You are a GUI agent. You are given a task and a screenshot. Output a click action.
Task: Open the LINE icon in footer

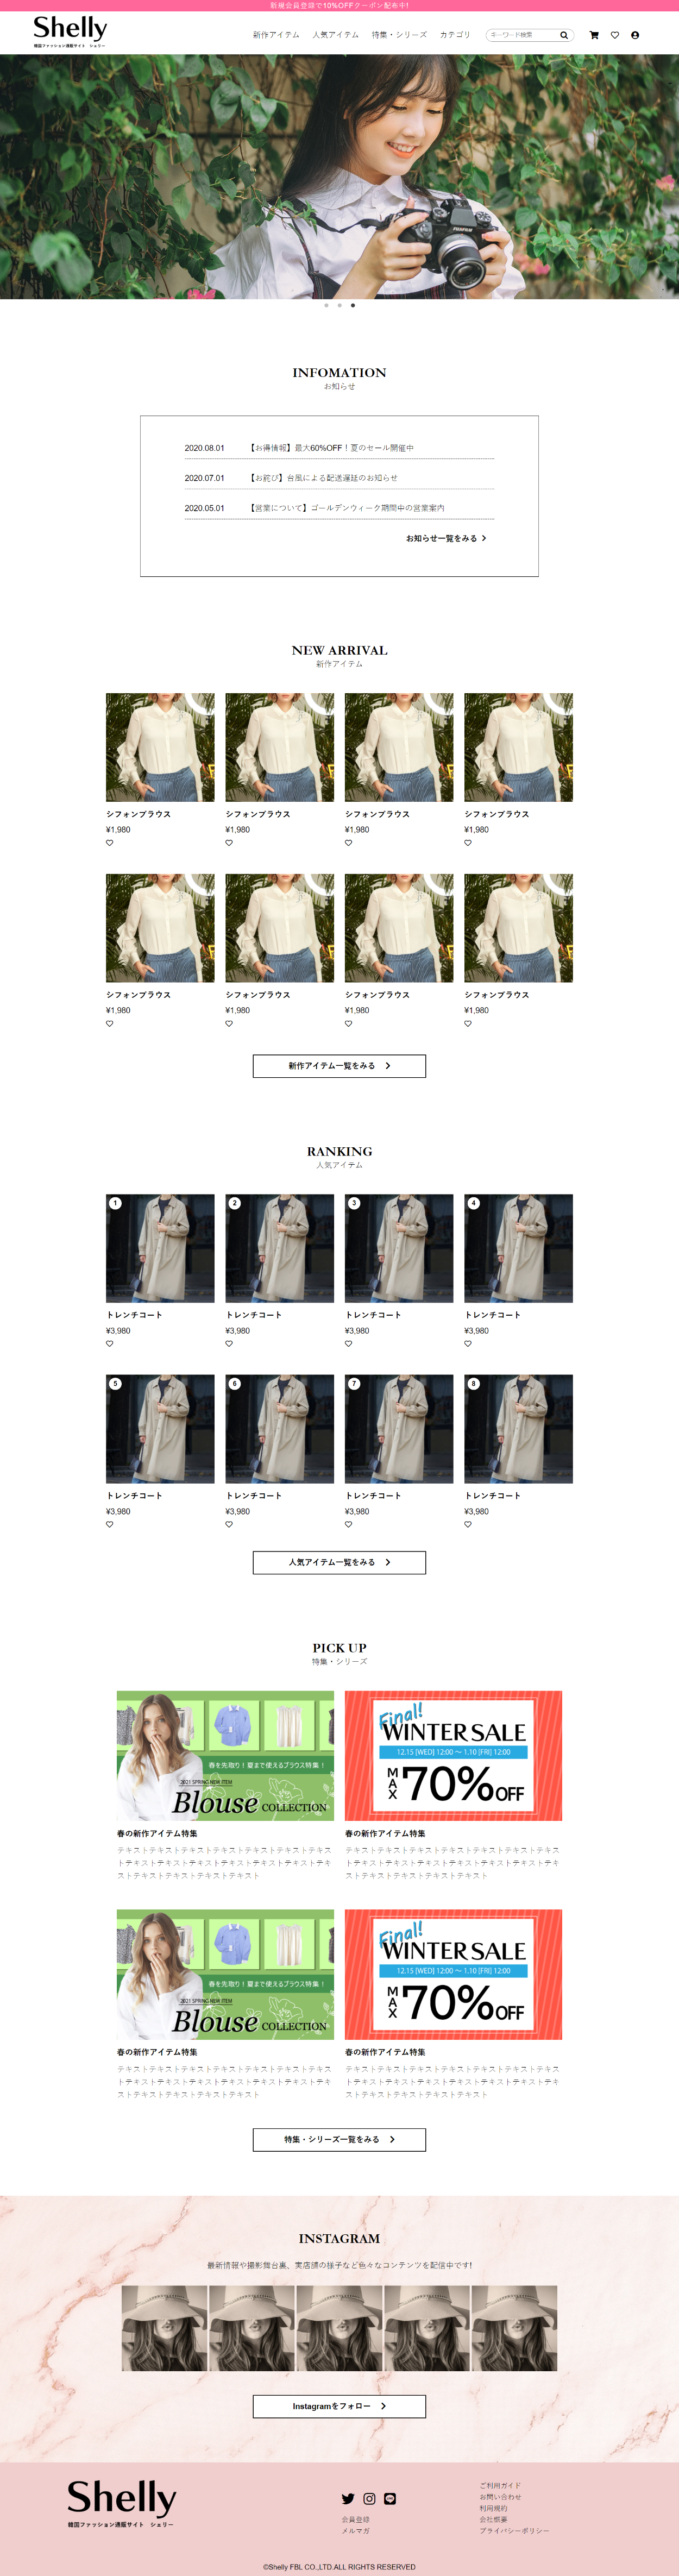tap(390, 2498)
